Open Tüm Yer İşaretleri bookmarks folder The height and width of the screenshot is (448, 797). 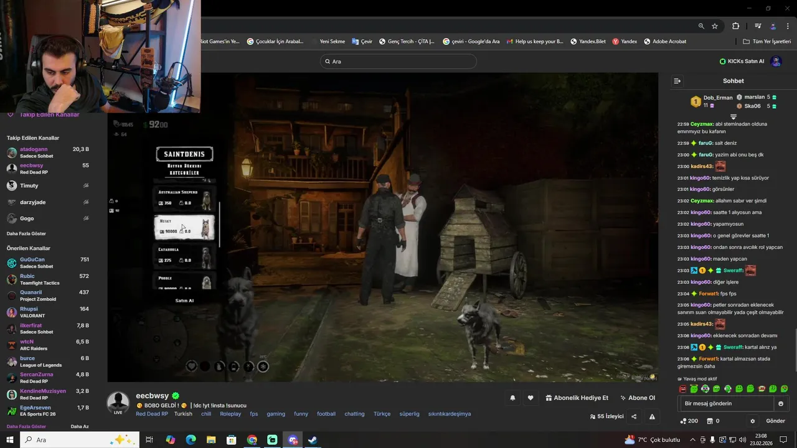(x=767, y=42)
